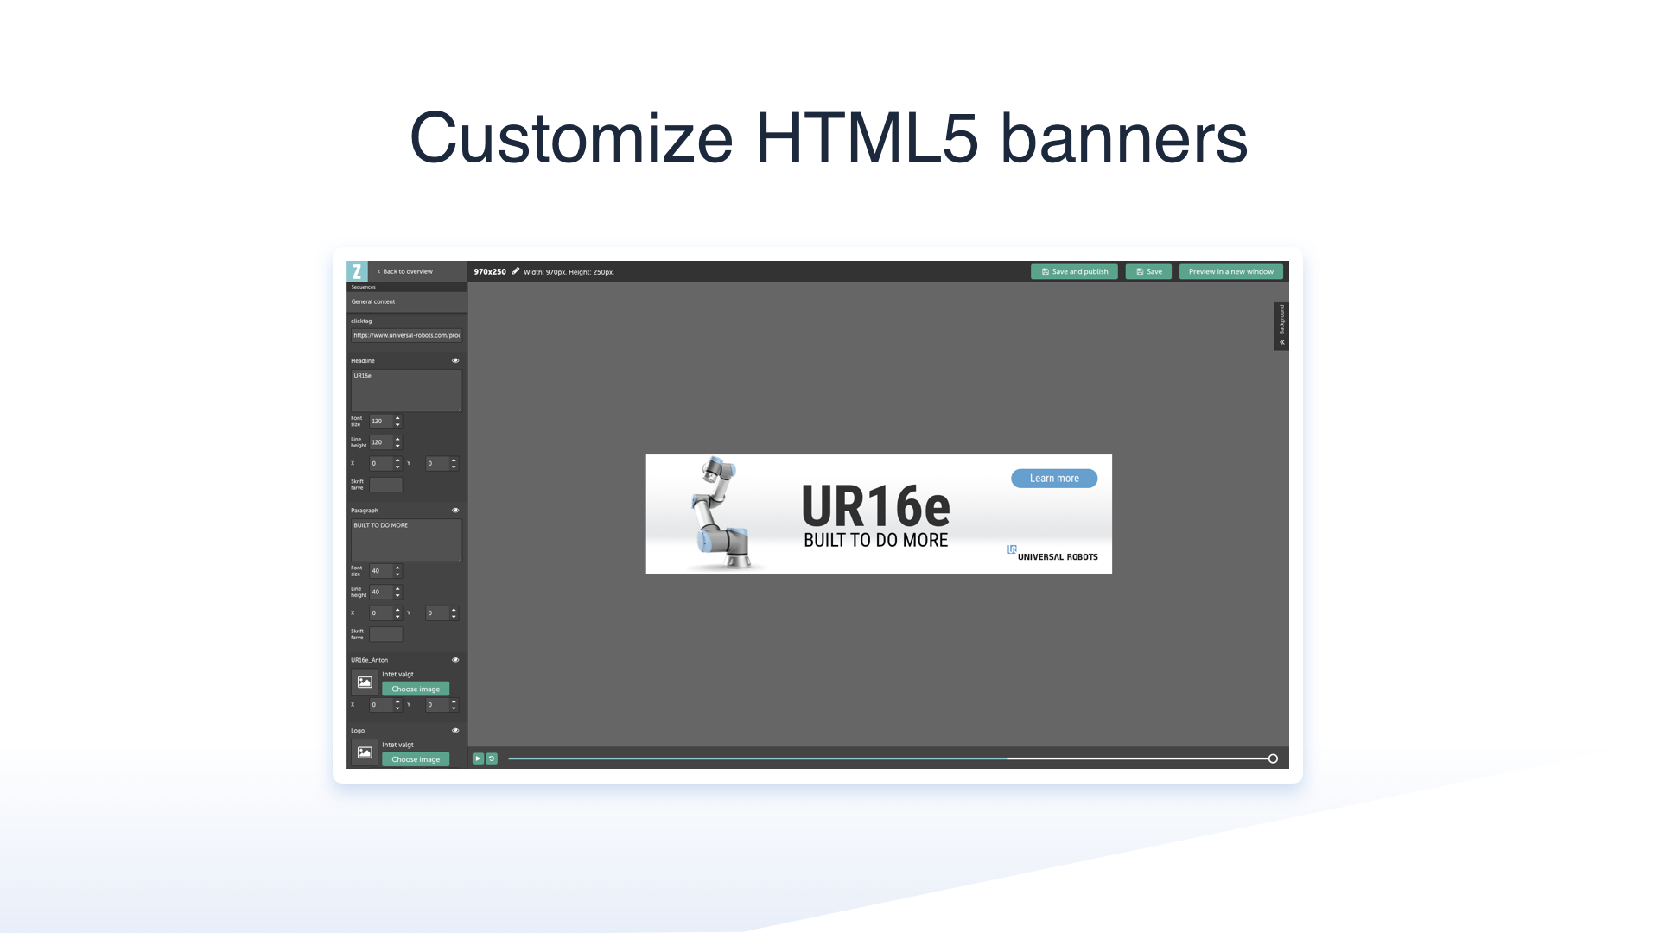Decrease the Headline Line height with down arrow
The image size is (1659, 933).
(x=397, y=446)
